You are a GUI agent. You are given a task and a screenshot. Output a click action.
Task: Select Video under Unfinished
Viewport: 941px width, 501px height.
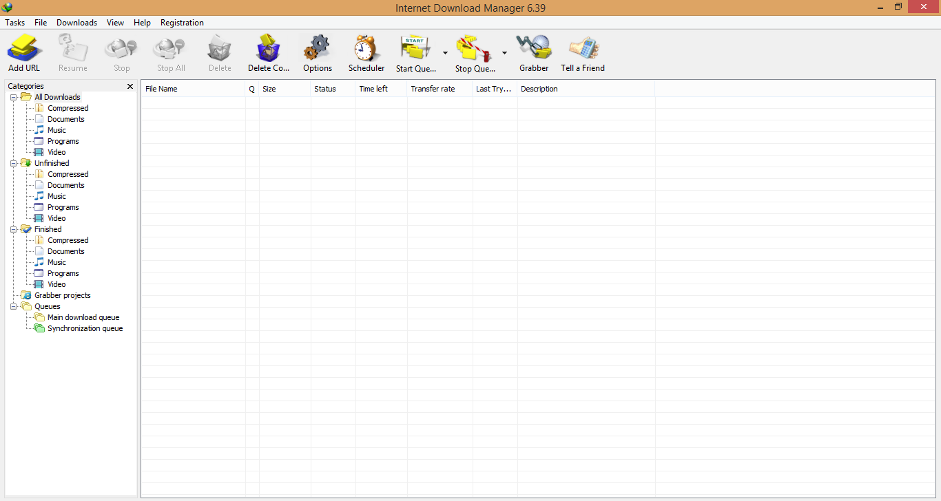[x=56, y=218]
